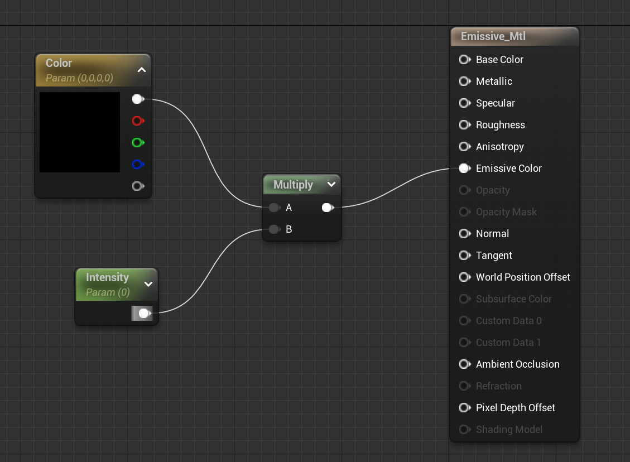Click the alpha channel output pin
This screenshot has width=630, height=462.
click(x=137, y=186)
